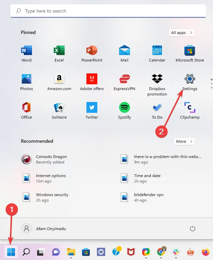Open the ExpressVPN pinned app
Image resolution: width=213 pixels, height=260 pixels.
(x=125, y=82)
